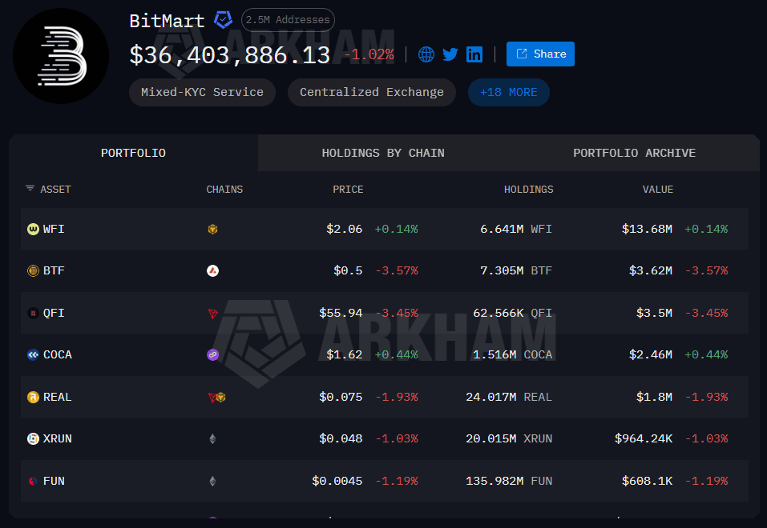The width and height of the screenshot is (767, 528).
Task: Click the $3.5M value cell
Action: click(x=654, y=313)
